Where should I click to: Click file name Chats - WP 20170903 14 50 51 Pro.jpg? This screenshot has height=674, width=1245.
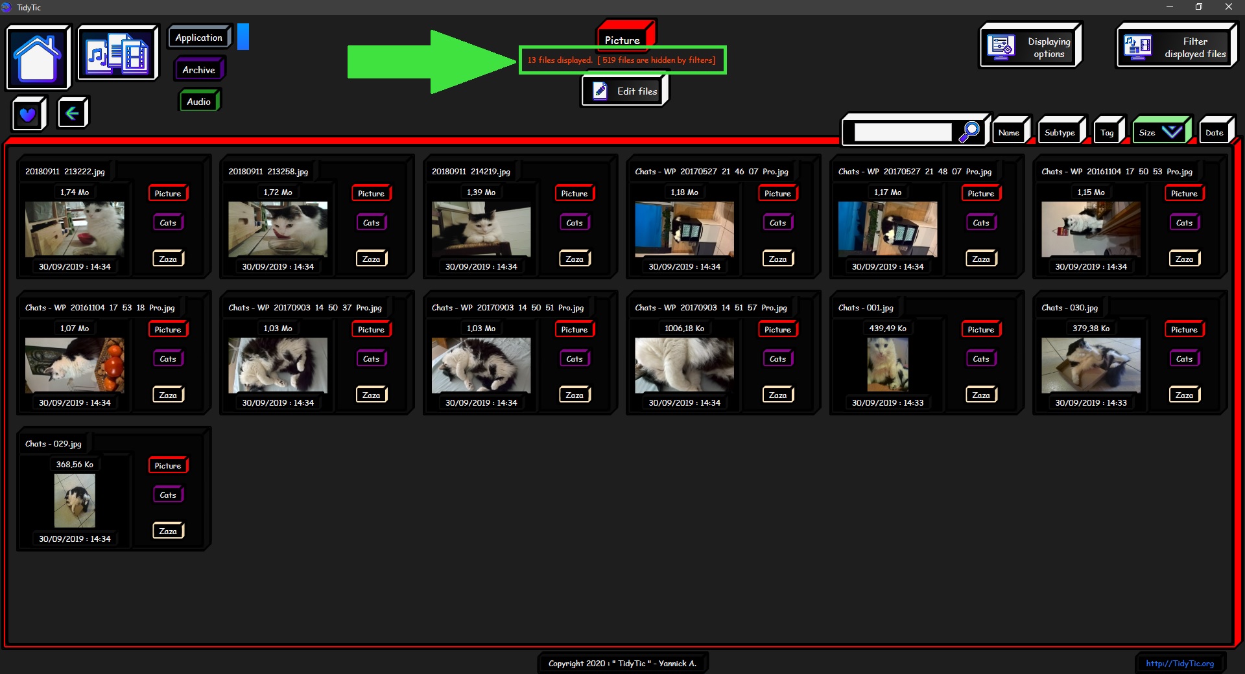pyautogui.click(x=508, y=308)
